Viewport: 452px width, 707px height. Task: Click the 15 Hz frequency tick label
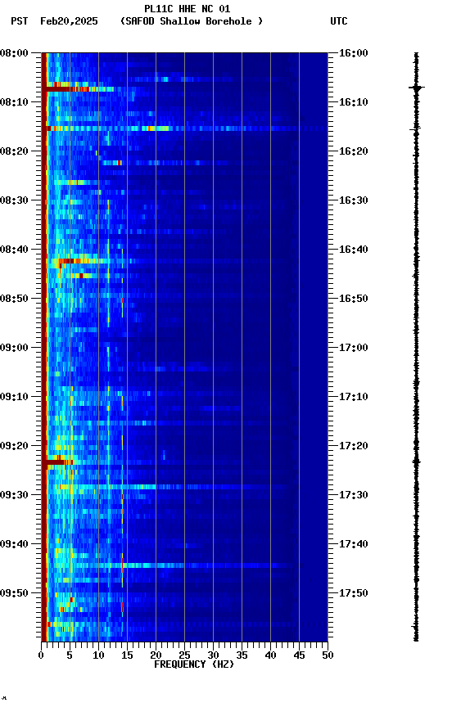[127, 655]
